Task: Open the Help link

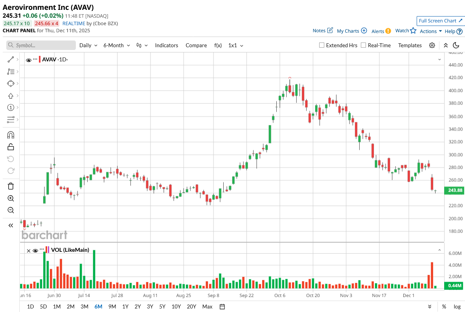Action: [454, 31]
